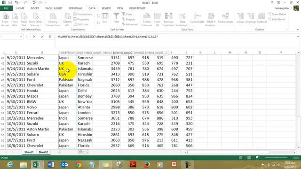Switch to VIEW ribbon tab
The image size is (301, 169).
click(x=120, y=8)
